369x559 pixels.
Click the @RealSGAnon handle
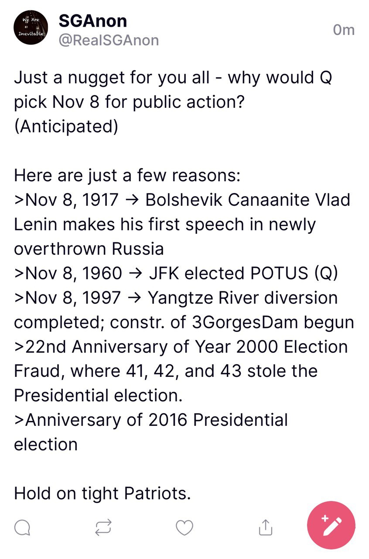(x=109, y=41)
